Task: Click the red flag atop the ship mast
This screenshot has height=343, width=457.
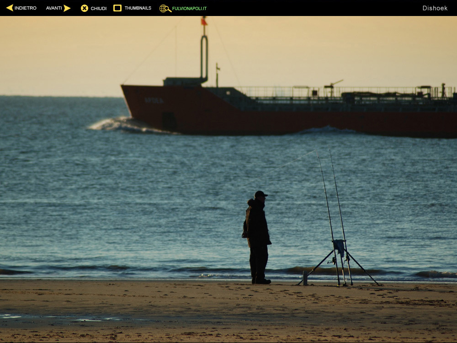Action: 204,21
